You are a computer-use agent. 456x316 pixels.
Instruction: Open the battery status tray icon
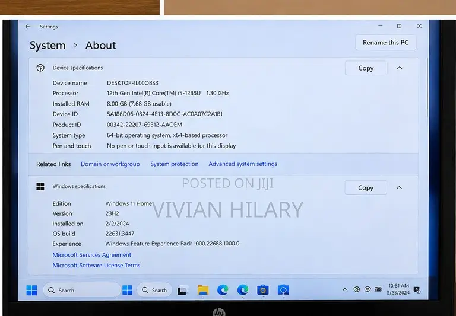click(378, 289)
